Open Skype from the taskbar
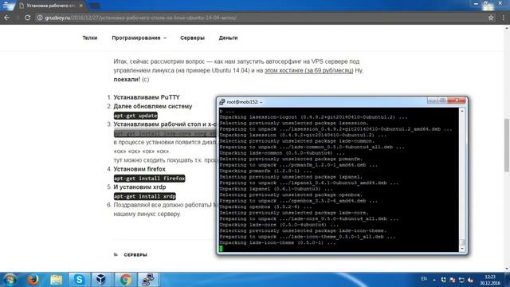Screen dimensions: 510x287 pos(79,280)
